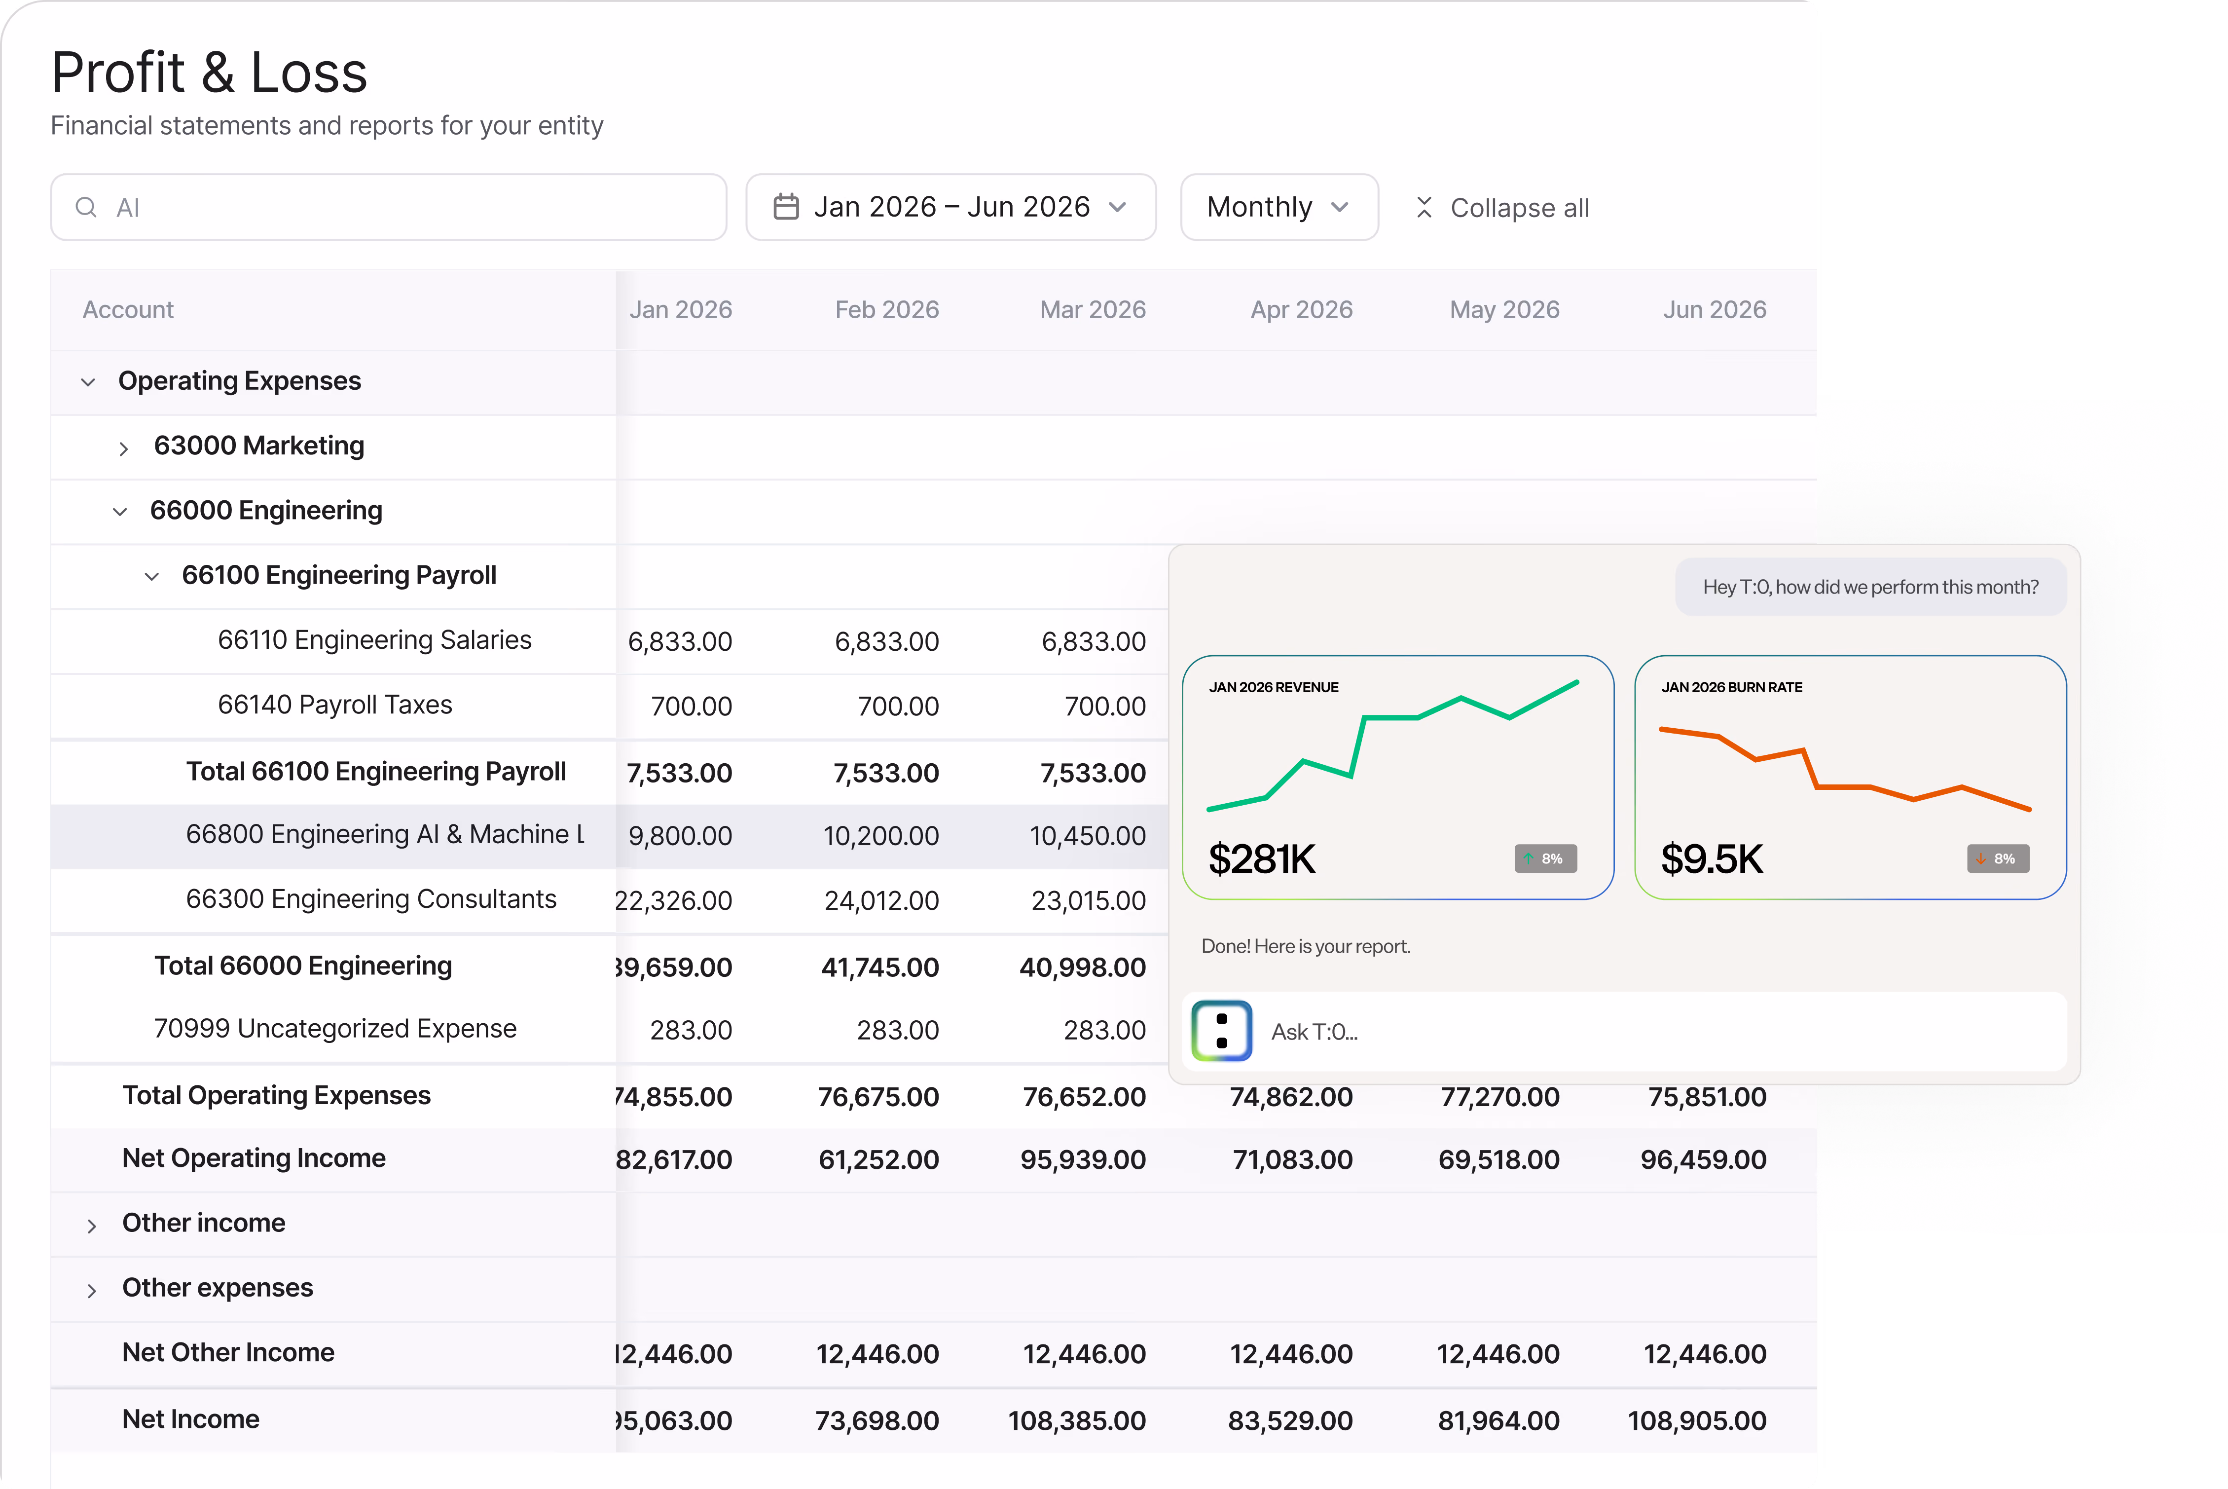Click the $281K revenue value
The width and height of the screenshot is (2228, 1489).
click(1262, 858)
